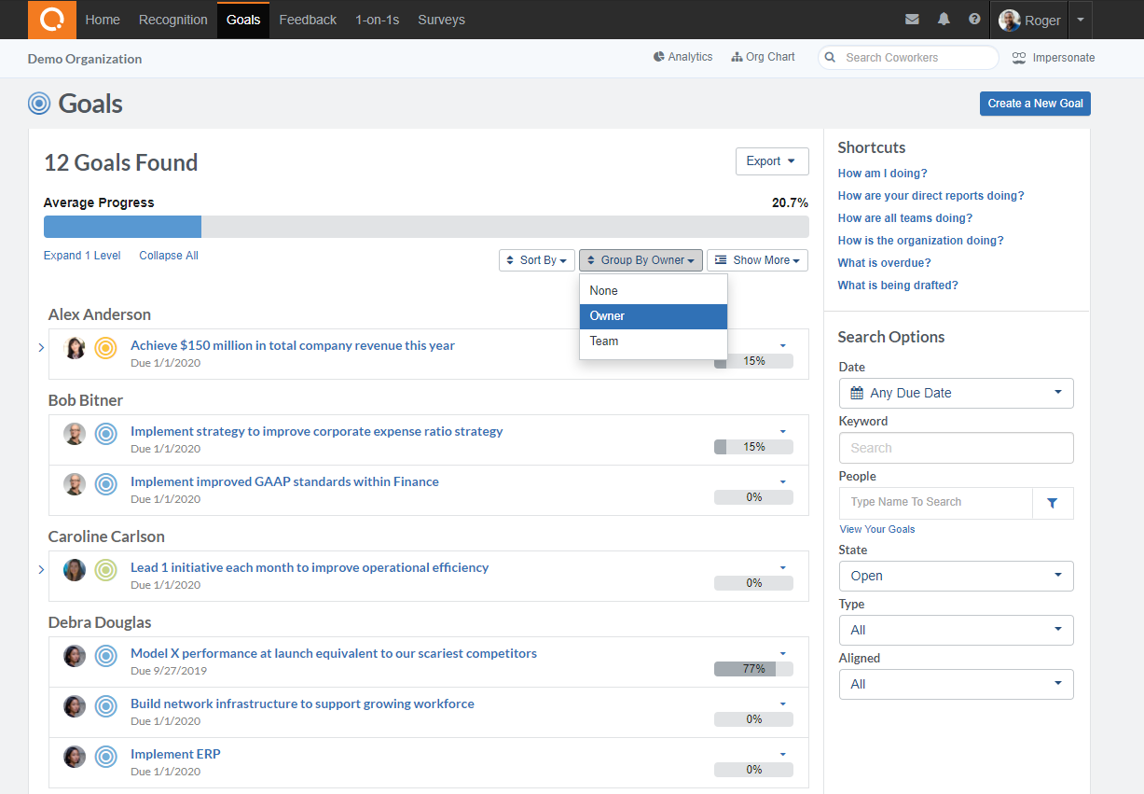Select Team in group-by menu

tap(654, 341)
